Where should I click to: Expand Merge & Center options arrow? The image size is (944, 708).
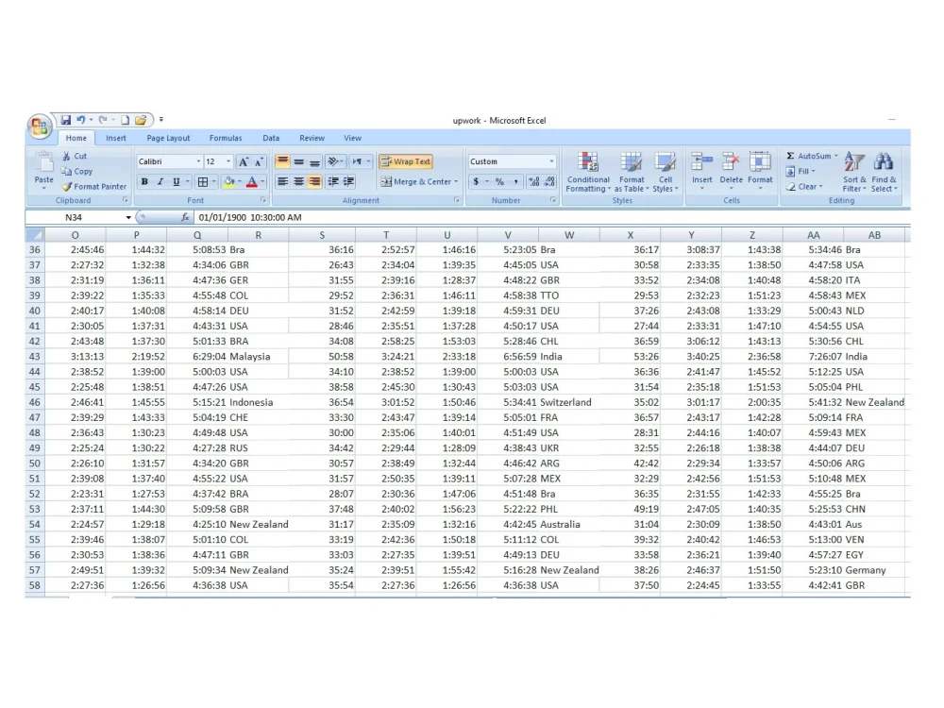point(456,182)
